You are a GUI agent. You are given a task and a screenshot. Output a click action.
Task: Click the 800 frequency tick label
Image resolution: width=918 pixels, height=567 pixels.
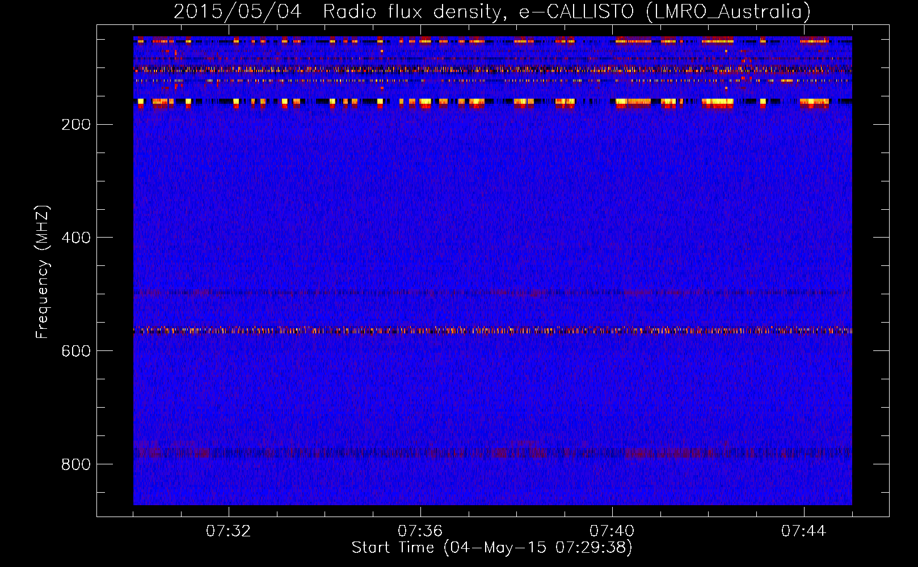(x=76, y=464)
